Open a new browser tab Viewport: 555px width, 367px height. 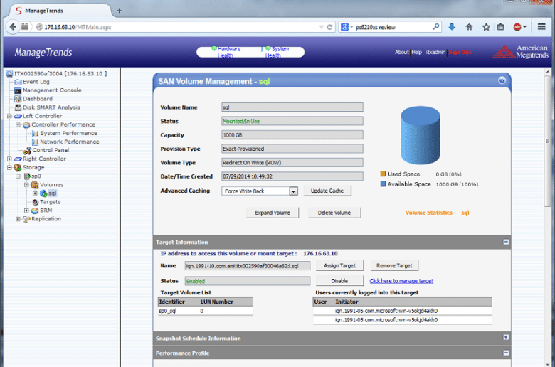point(119,11)
